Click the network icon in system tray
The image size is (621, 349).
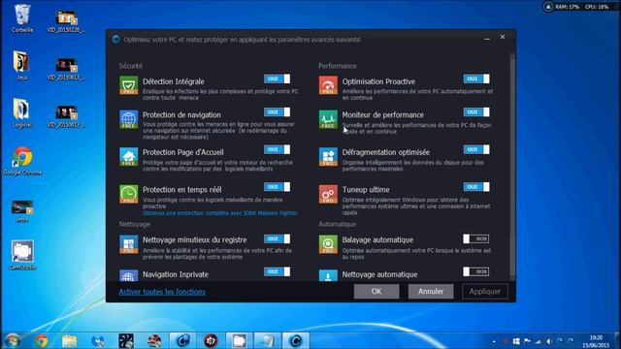[538, 341]
